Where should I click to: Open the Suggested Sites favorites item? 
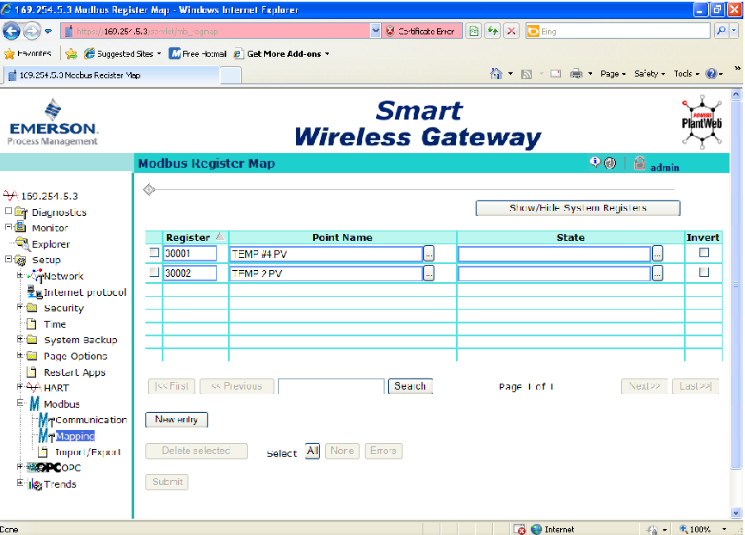(x=122, y=53)
